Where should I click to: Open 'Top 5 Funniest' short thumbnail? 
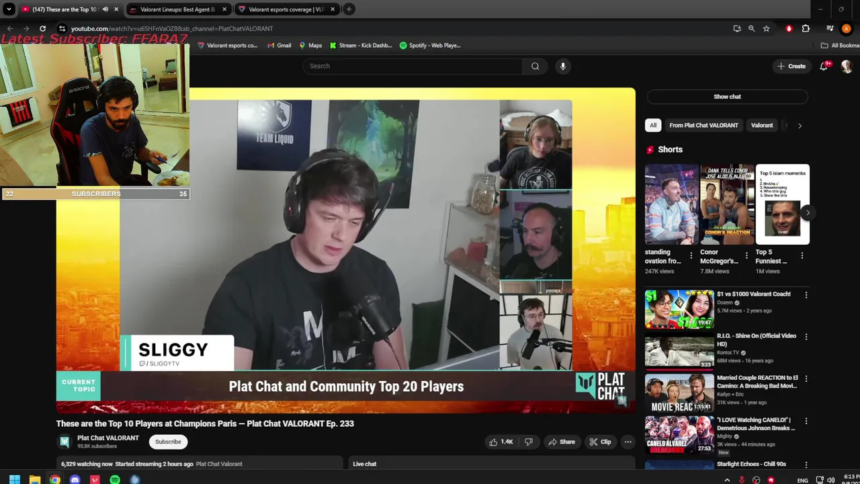coord(783,204)
